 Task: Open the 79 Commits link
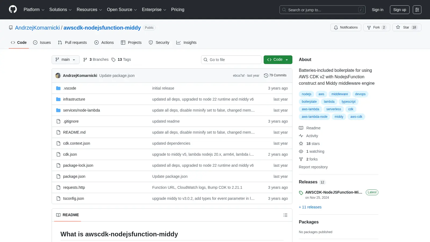pyautogui.click(x=275, y=76)
